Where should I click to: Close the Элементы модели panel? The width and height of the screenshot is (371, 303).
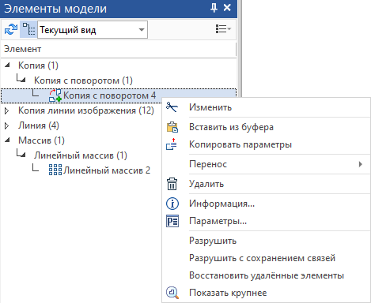tap(227, 8)
